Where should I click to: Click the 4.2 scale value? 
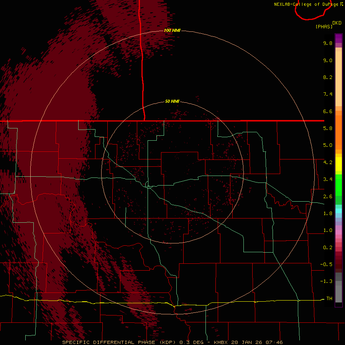[328, 163]
